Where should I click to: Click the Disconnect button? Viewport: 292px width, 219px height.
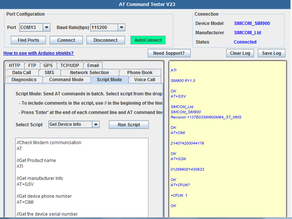pos(106,40)
